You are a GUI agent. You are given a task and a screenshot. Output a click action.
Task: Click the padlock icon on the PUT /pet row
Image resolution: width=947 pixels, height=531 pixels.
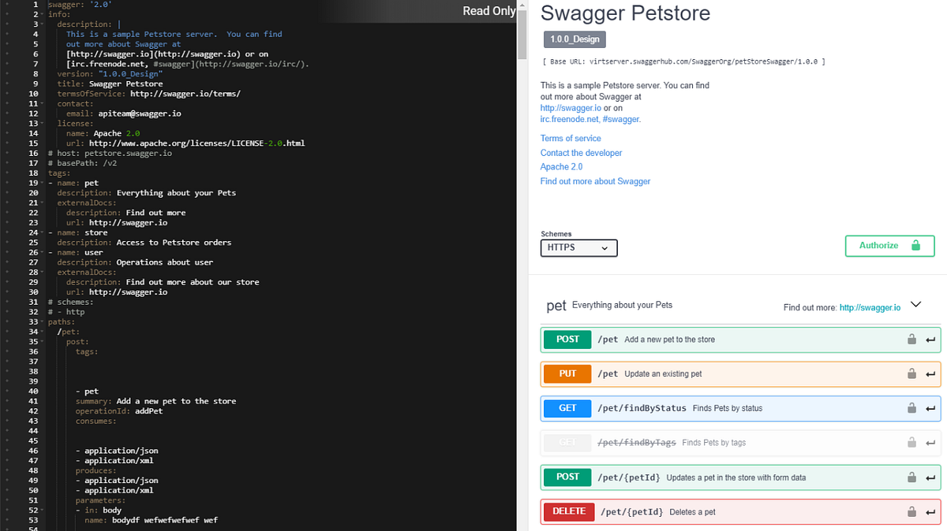[x=912, y=373]
